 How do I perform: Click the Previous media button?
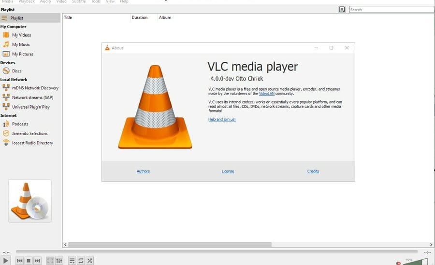tap(20, 261)
